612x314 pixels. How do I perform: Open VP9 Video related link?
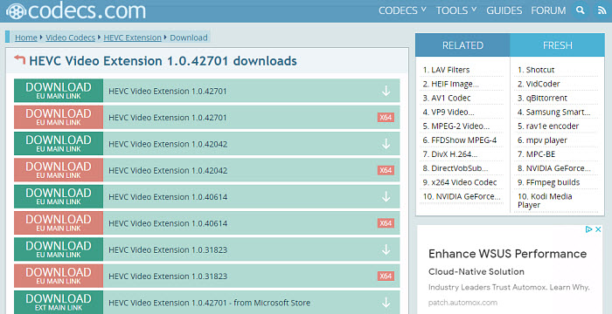453,112
